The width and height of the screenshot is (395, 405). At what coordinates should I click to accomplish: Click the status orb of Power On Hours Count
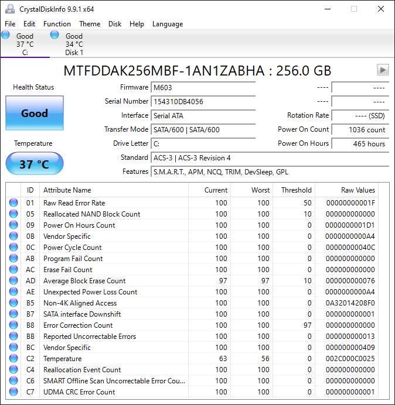pos(13,225)
